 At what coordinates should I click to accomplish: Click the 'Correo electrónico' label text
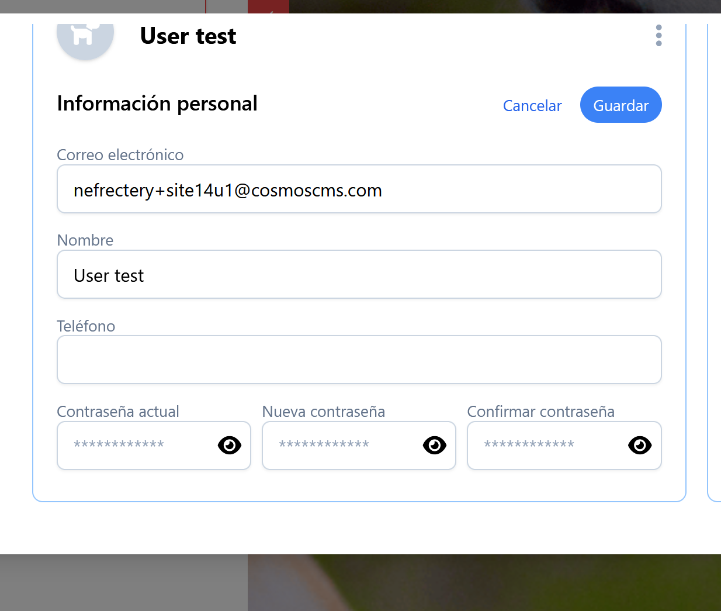120,155
